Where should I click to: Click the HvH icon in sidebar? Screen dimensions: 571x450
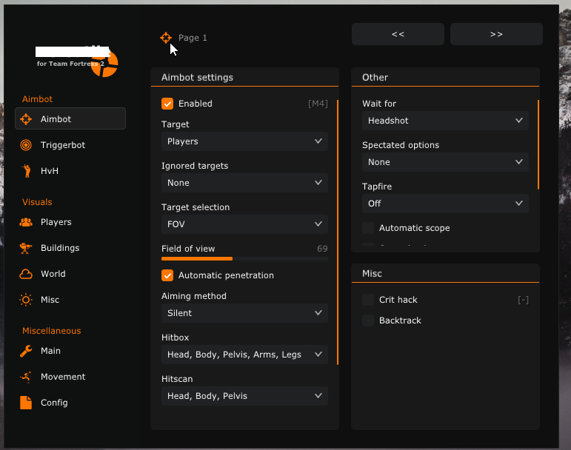click(26, 171)
